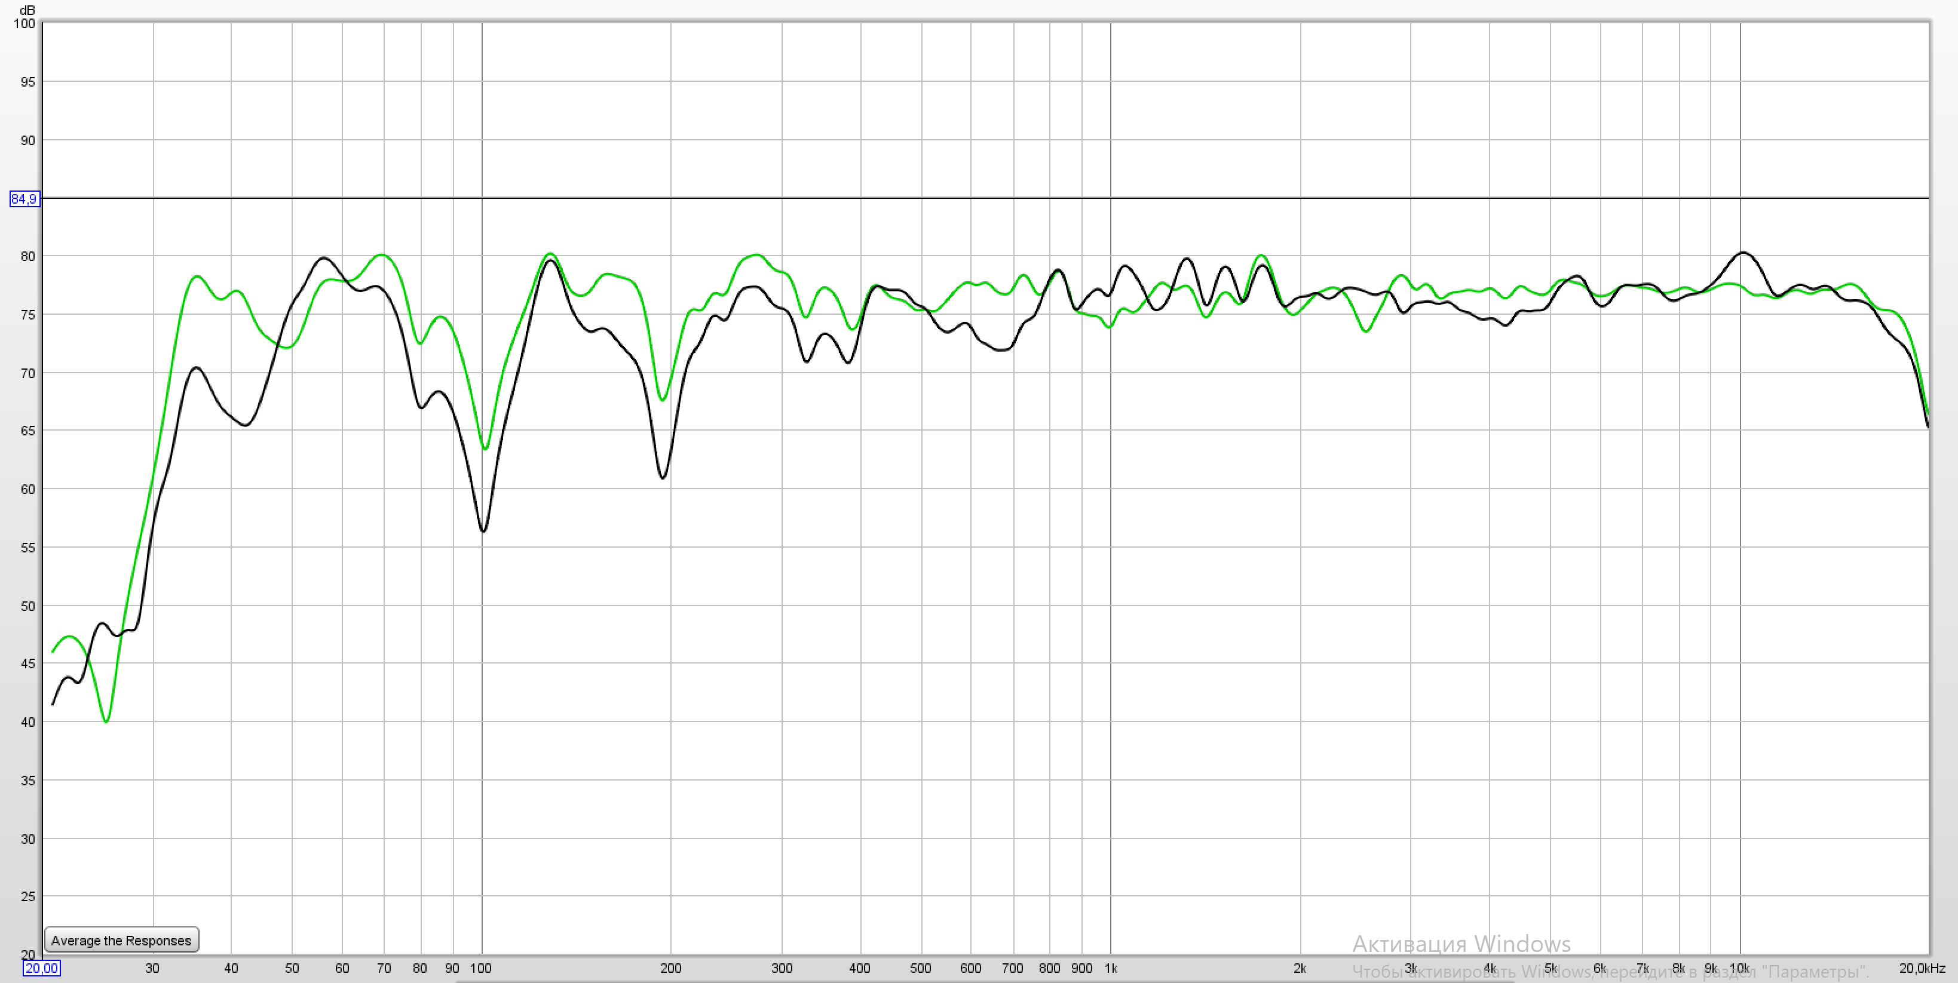Click the 200 frequency axis label
The height and width of the screenshot is (983, 1958).
670,969
